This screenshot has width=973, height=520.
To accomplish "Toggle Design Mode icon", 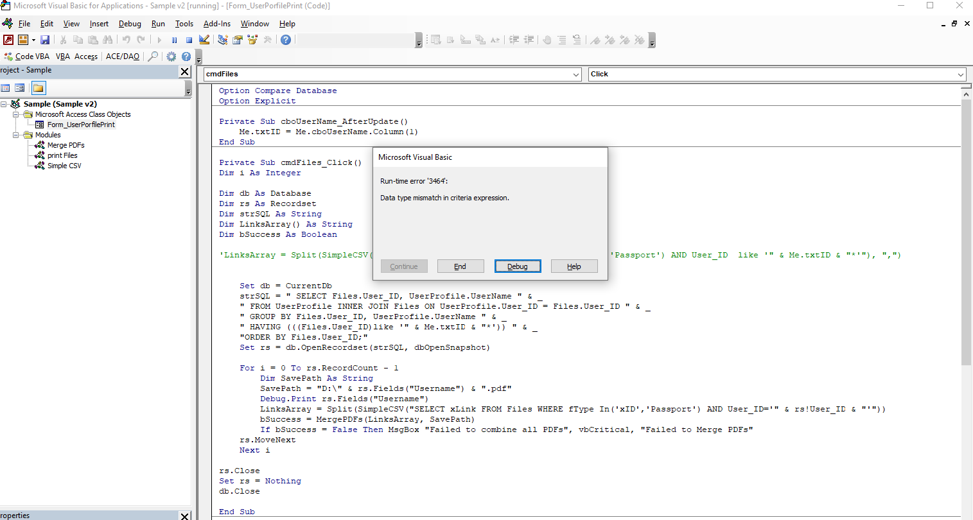I will click(x=204, y=40).
